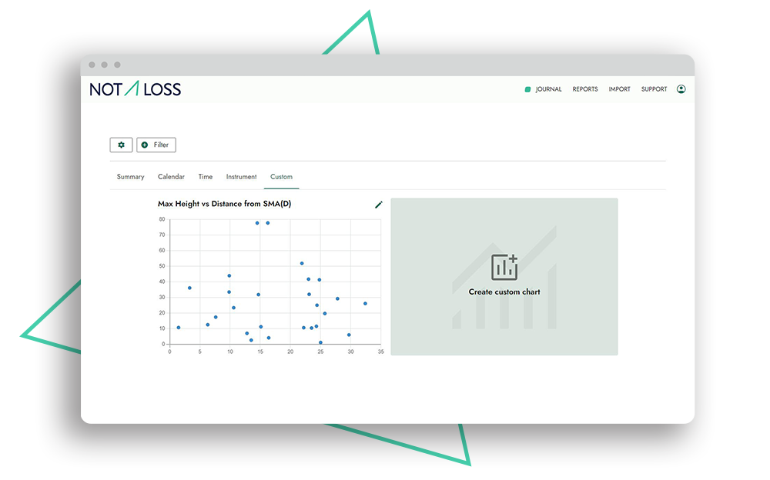Click the plus icon inside the Filter button
Viewport: 770px width, 480px height.
click(x=144, y=145)
